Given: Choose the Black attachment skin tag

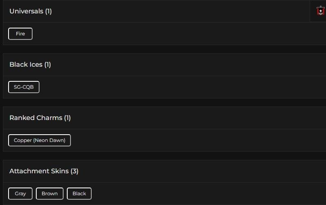Looking at the screenshot, I should (79, 194).
